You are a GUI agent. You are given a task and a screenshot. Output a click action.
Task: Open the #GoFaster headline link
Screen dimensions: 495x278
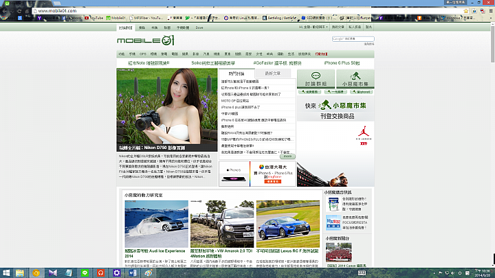(x=277, y=63)
